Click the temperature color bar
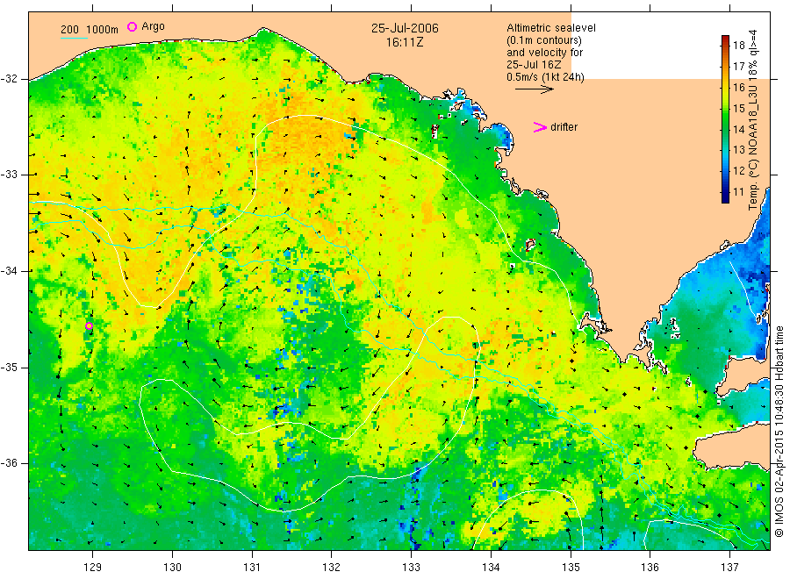 pyautogui.click(x=725, y=119)
